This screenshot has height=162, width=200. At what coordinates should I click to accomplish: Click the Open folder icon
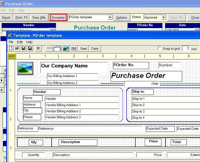coord(17,49)
